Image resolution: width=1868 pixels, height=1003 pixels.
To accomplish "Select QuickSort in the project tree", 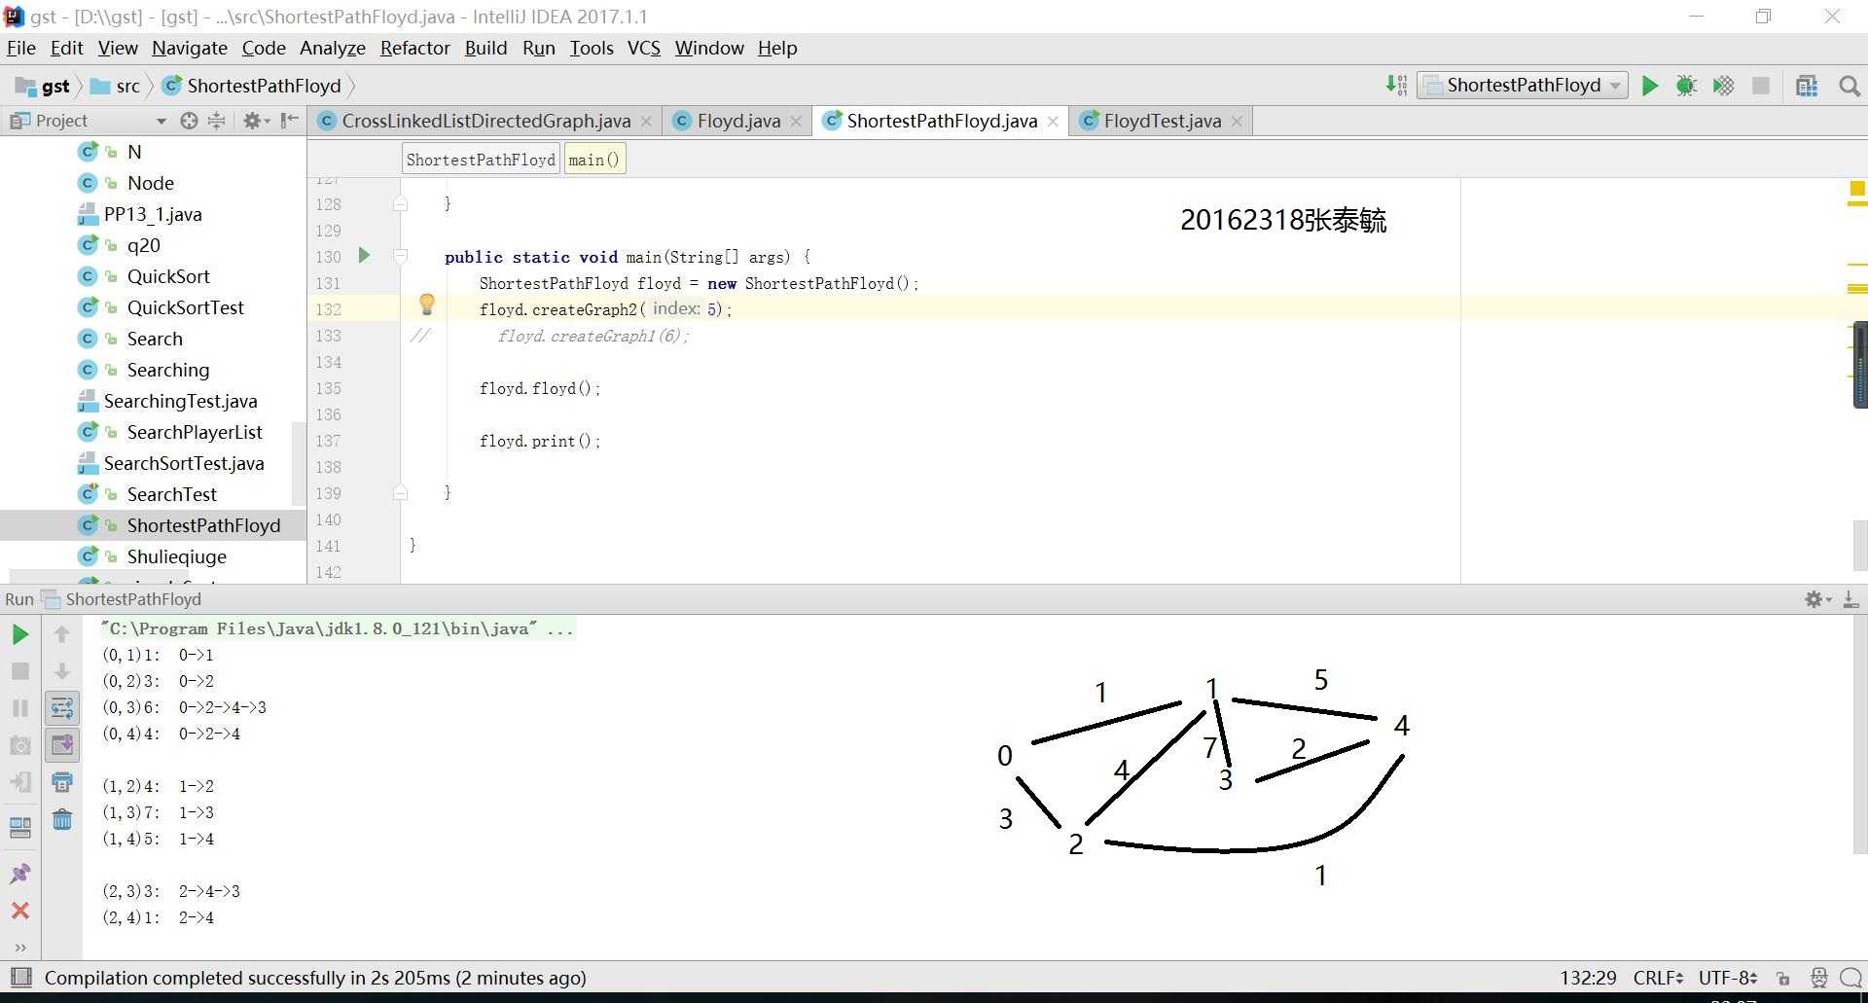I will tap(168, 276).
